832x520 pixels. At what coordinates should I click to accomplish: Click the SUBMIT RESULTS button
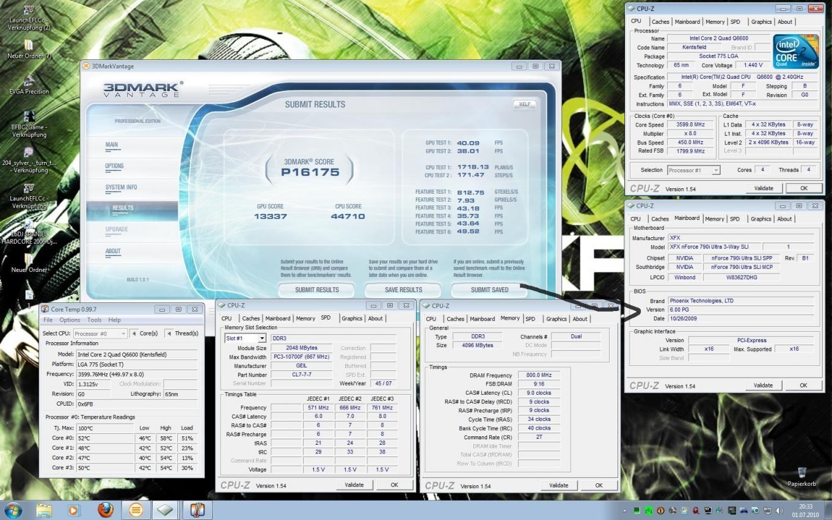coord(317,290)
